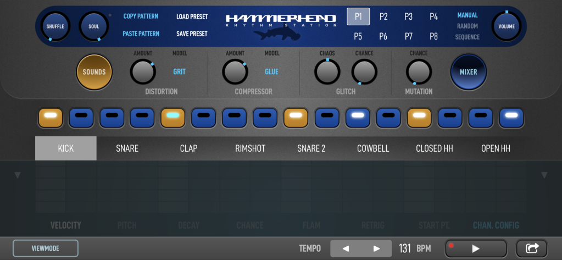Open the Mixer panel
The image size is (562, 260).
coord(468,72)
